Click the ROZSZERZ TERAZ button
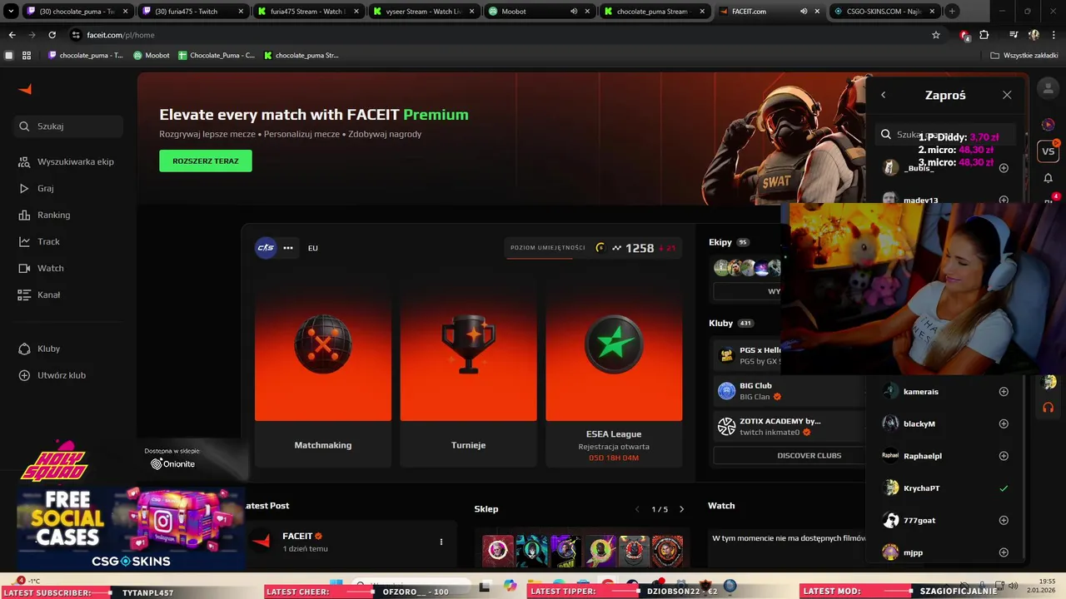Viewport: 1066px width, 599px height. pos(206,161)
